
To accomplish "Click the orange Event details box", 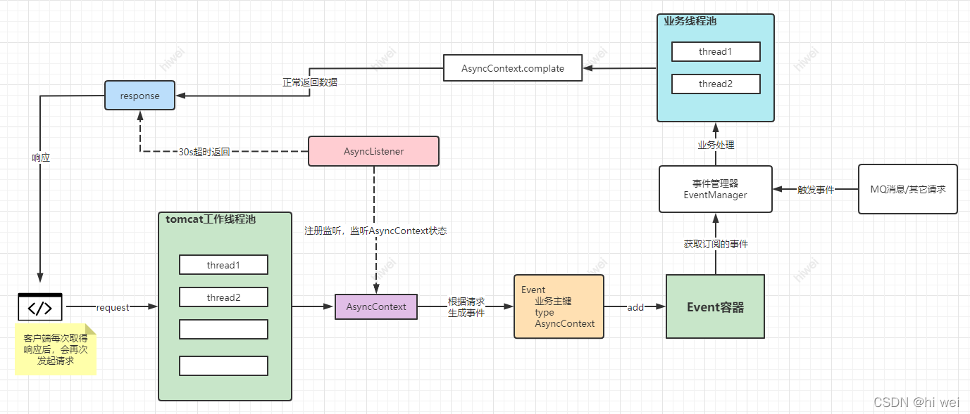I will pyautogui.click(x=559, y=306).
